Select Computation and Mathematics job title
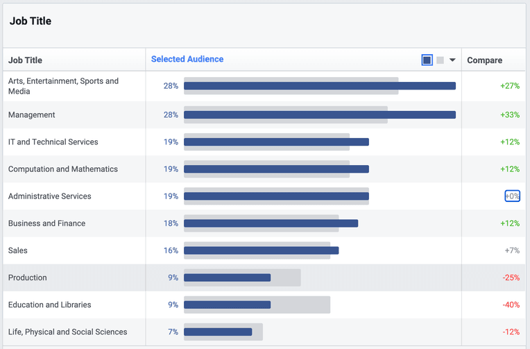Screen dimensions: 530x349 pos(63,169)
